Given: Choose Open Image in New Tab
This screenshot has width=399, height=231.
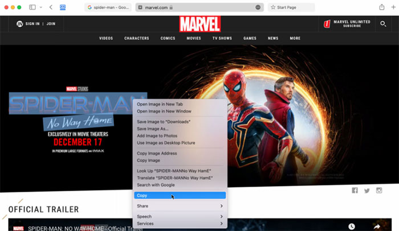Looking at the screenshot, I should click(180, 104).
